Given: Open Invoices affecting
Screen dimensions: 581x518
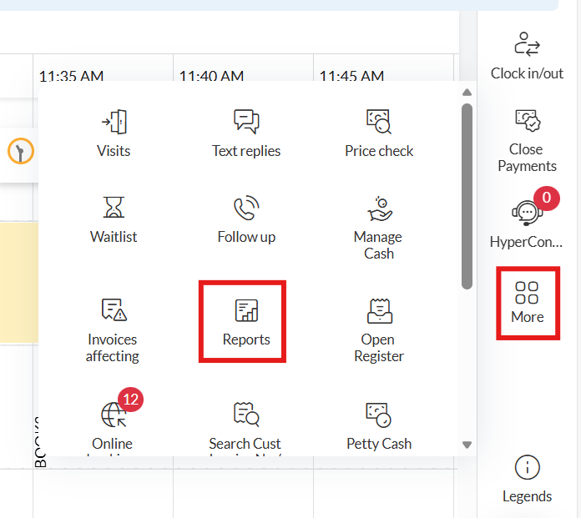Looking at the screenshot, I should pos(113,329).
